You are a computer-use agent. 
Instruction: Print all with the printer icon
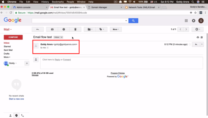[x=198, y=37]
